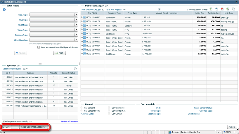
Task: Uncheck Hide specimens with no aliquots
Action: 3,121
